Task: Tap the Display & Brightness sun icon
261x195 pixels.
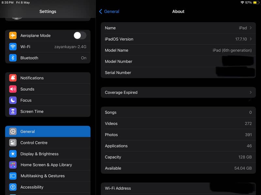Action: tap(13, 154)
